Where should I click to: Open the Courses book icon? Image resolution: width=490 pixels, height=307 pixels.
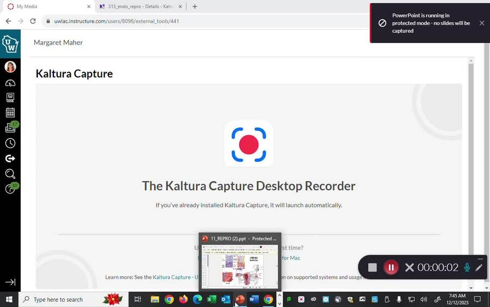10,98
